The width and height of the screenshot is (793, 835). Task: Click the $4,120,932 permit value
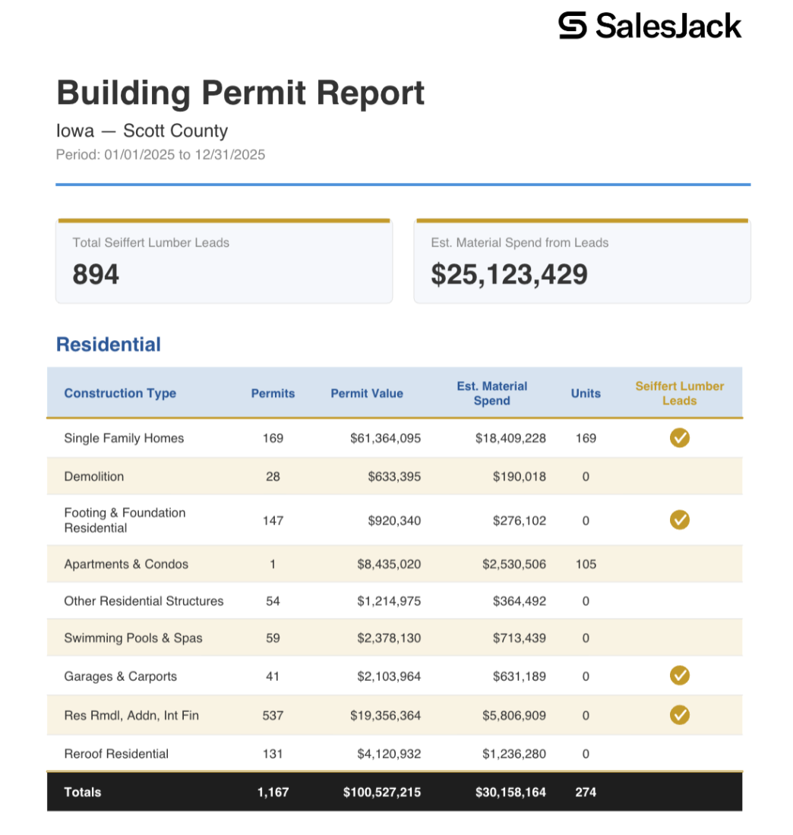[x=389, y=754]
